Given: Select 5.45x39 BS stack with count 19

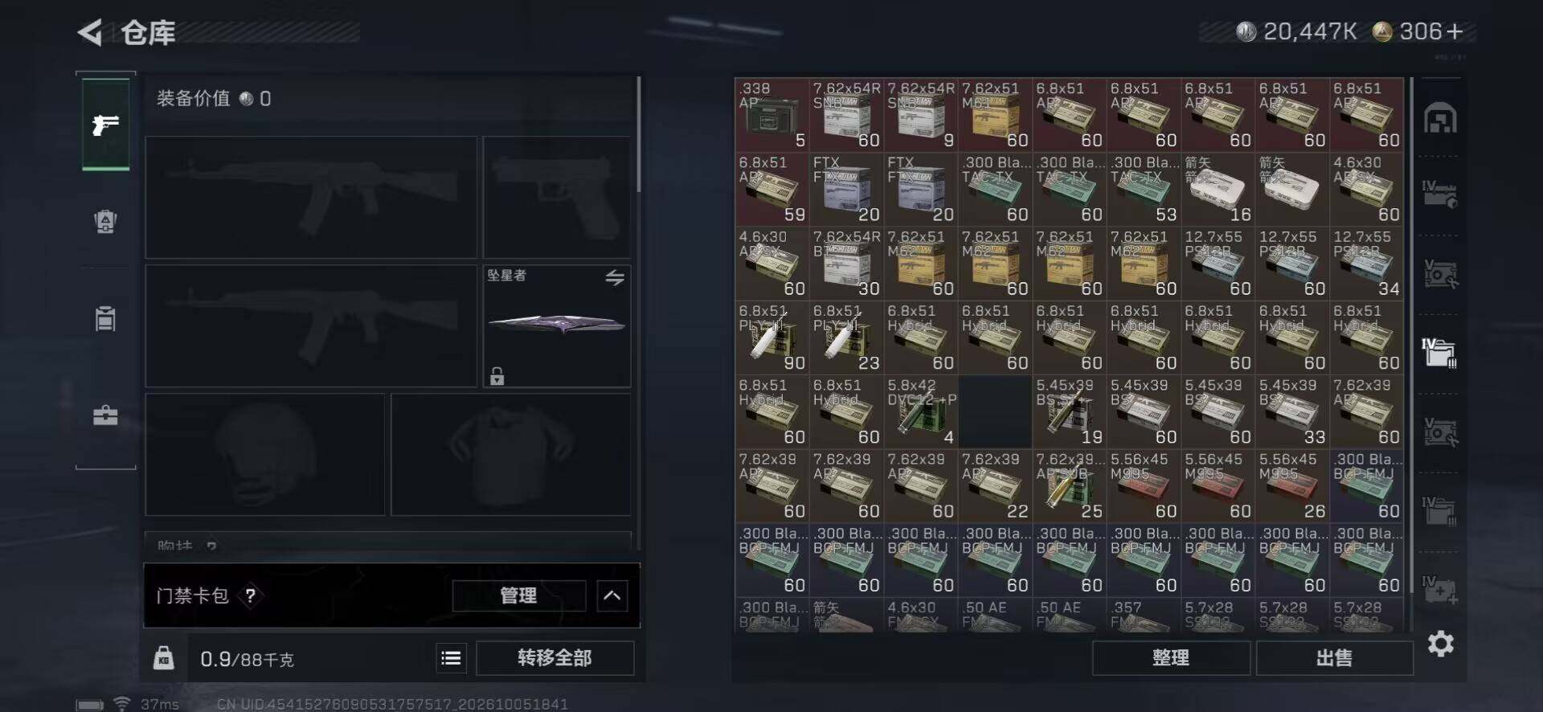Looking at the screenshot, I should pos(1069,411).
